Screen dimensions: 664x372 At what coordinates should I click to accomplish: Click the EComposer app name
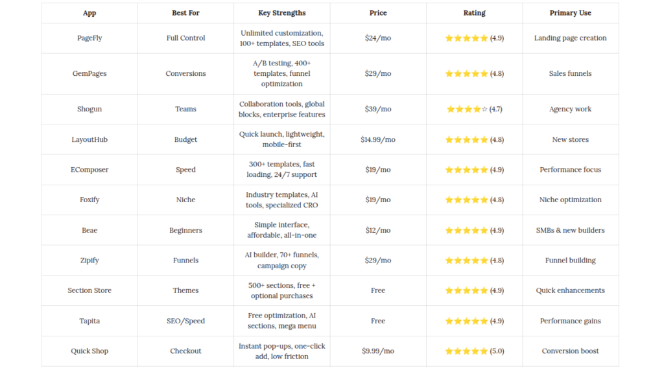pos(89,170)
